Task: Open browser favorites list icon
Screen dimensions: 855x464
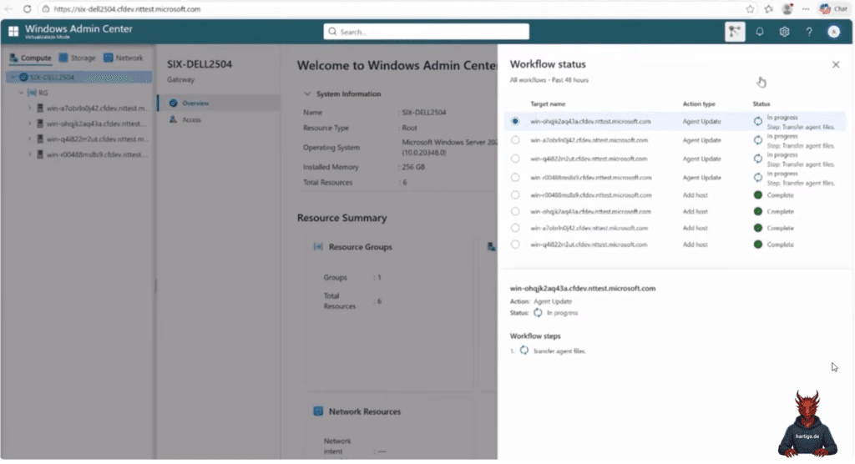Action: coord(769,8)
